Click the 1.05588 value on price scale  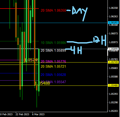click(114, 77)
